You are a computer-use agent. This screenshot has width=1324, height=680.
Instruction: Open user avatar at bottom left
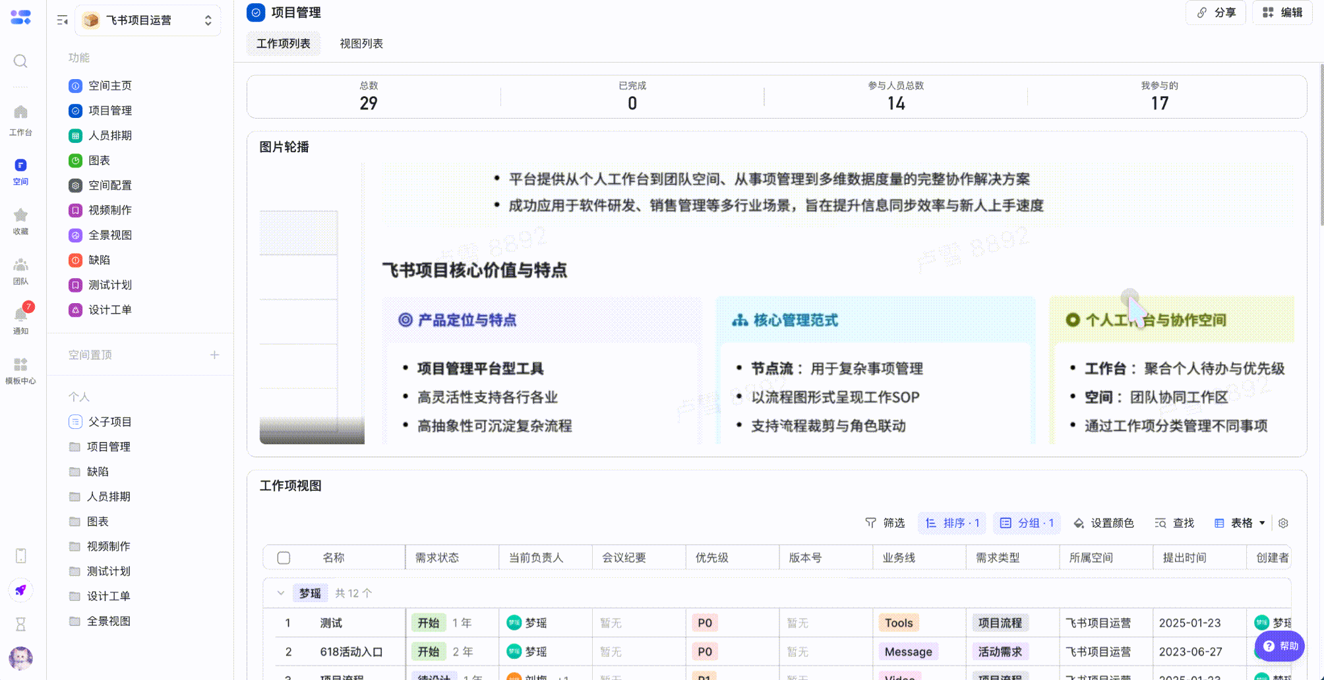tap(20, 658)
